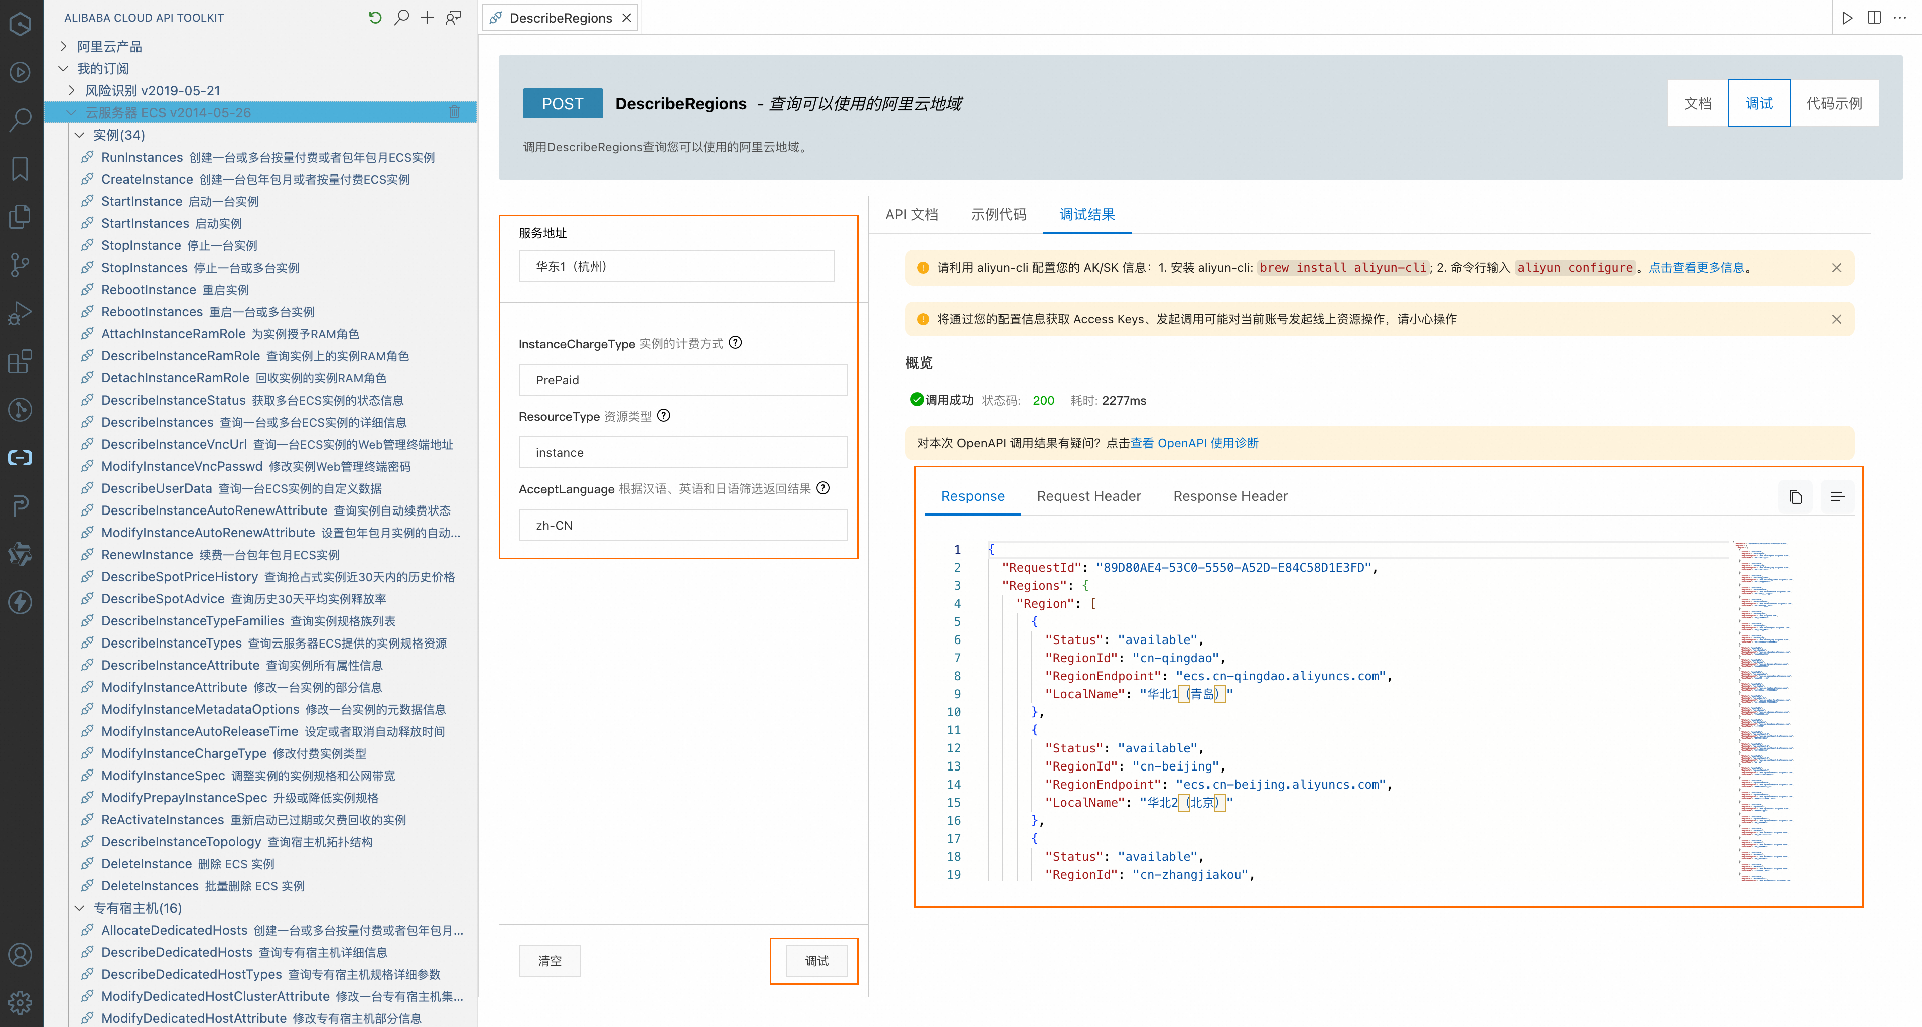Screen dimensions: 1922x1027
Task: Open Run and Debug in activity bar
Action: tap(20, 314)
